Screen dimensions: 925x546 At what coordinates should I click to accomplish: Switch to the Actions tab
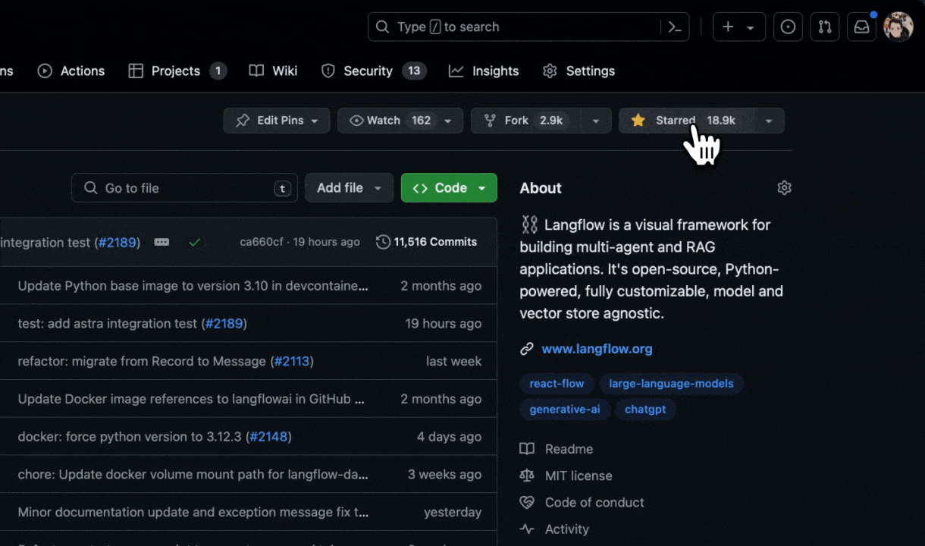point(71,71)
